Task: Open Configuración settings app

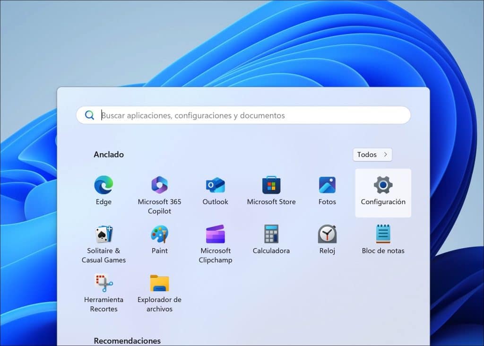Action: (x=383, y=193)
